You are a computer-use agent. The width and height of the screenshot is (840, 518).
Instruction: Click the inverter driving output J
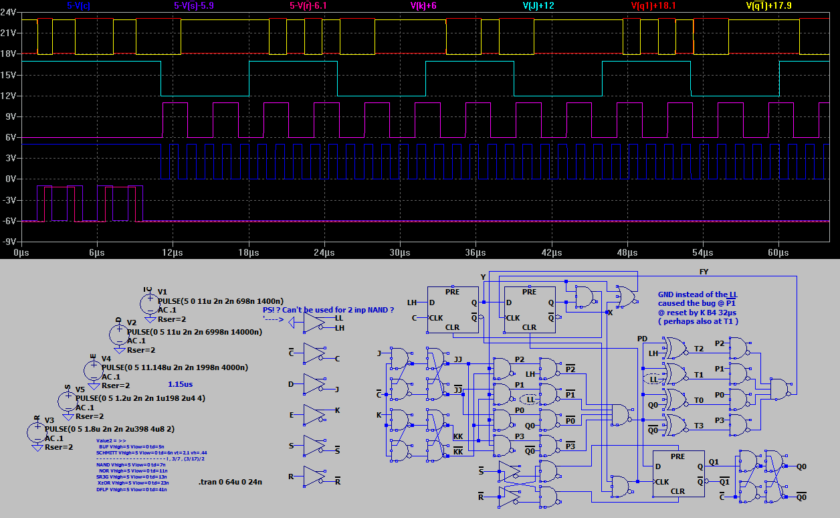313,385
